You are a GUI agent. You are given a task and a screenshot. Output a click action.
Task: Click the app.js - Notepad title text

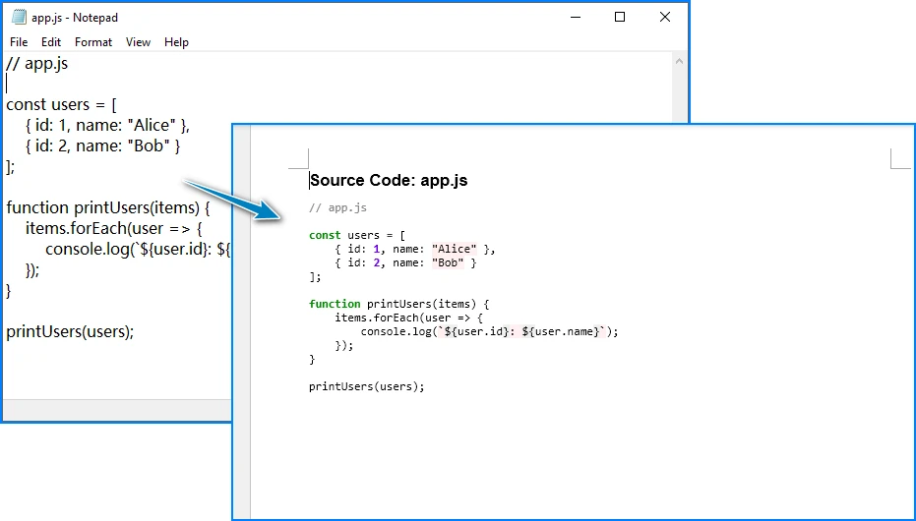click(x=75, y=18)
